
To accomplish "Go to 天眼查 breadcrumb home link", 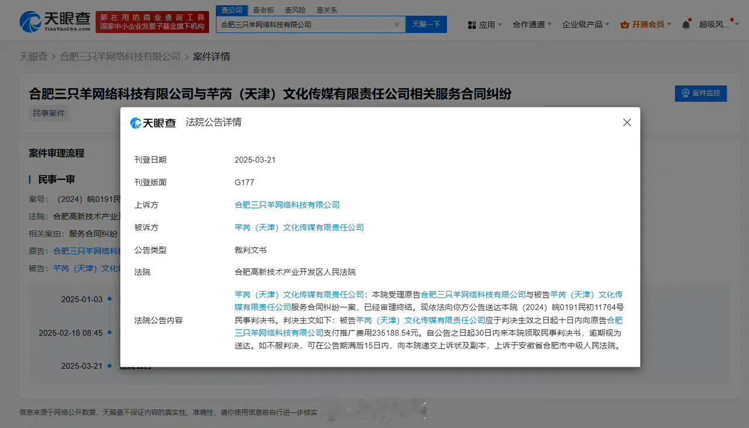I will pos(33,57).
